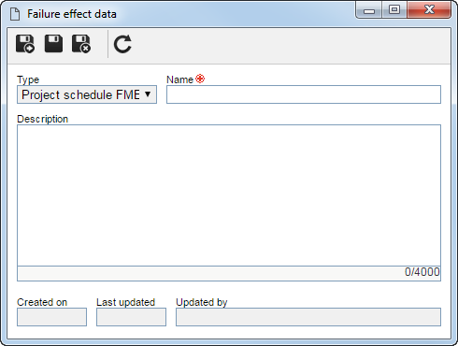Select the Last updated field
This screenshot has height=346, width=458.
pyautogui.click(x=131, y=317)
